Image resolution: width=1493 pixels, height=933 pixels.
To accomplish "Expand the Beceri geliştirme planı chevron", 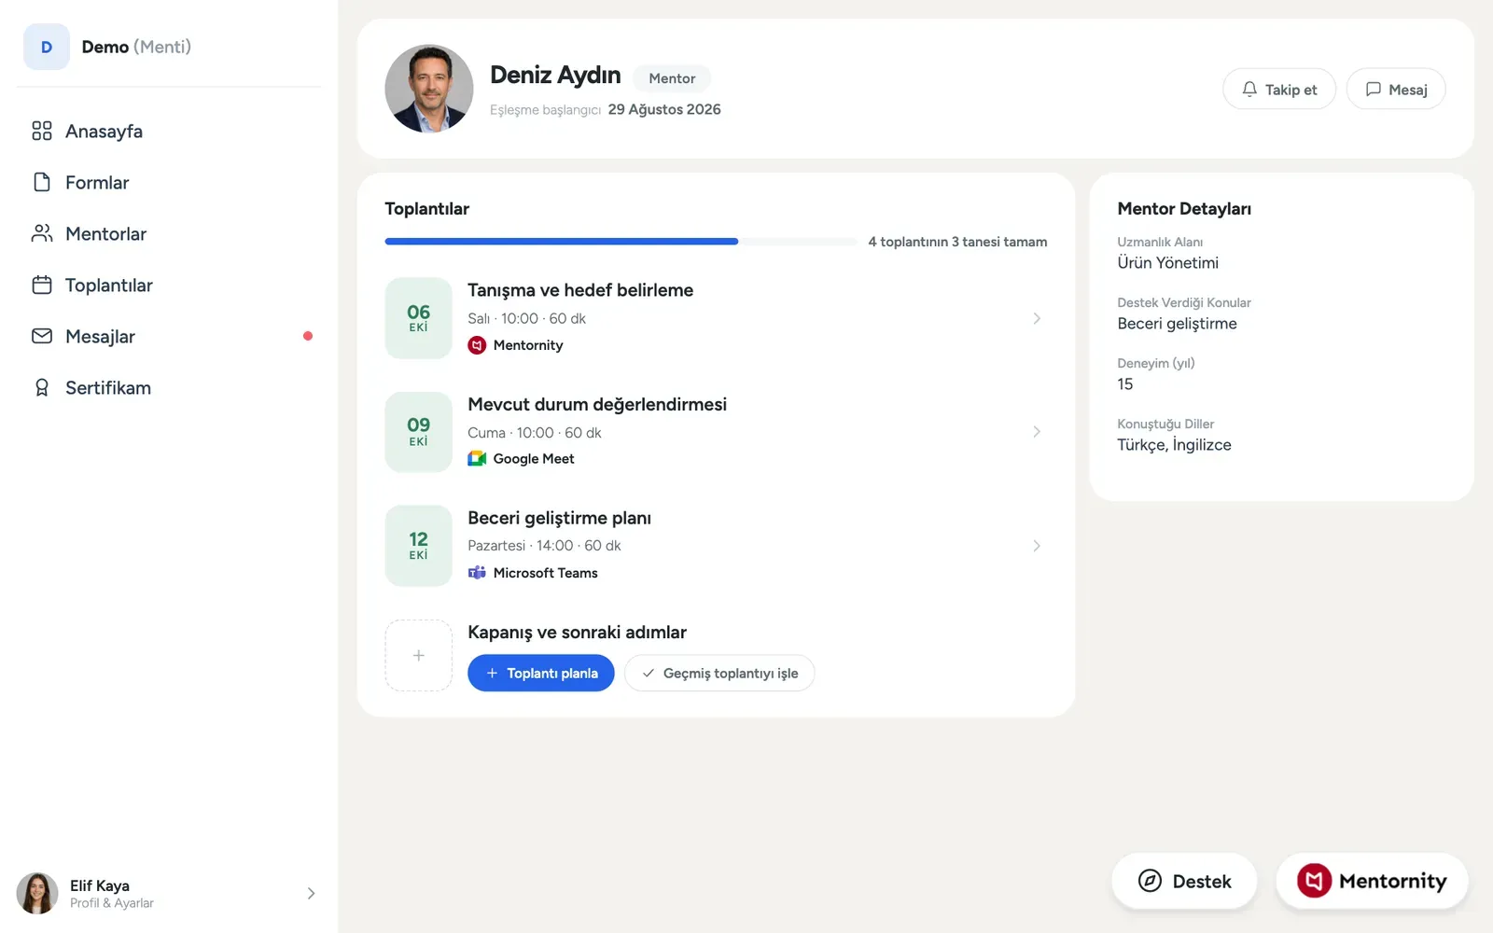I will pos(1037,546).
